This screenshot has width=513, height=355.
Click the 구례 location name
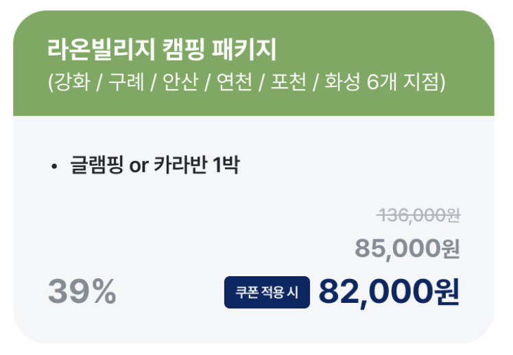point(126,82)
